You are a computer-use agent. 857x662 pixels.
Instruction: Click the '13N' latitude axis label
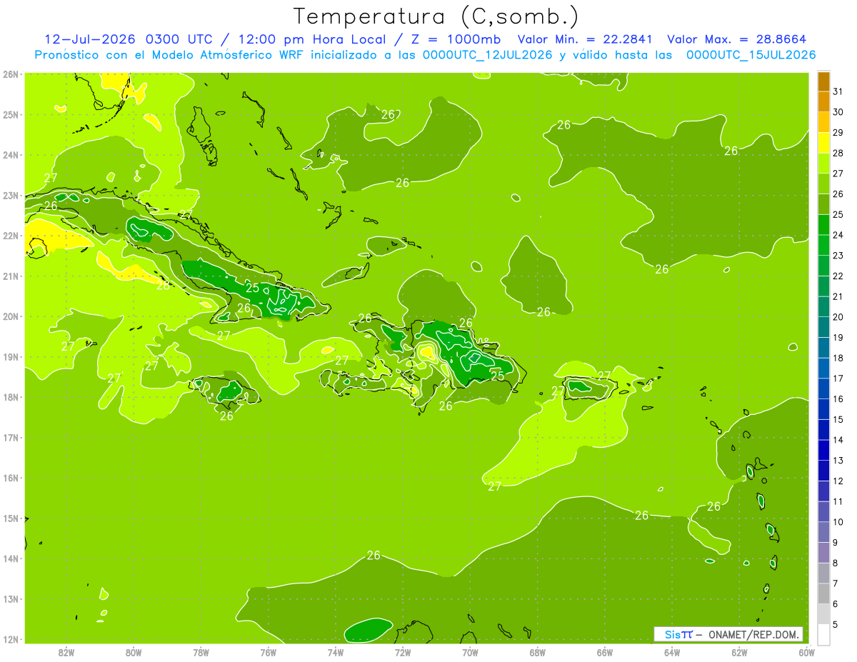coord(10,598)
